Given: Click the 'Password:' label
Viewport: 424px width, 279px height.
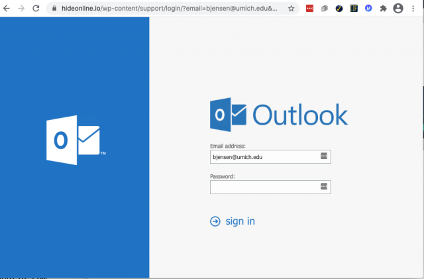Looking at the screenshot, I should [x=223, y=176].
